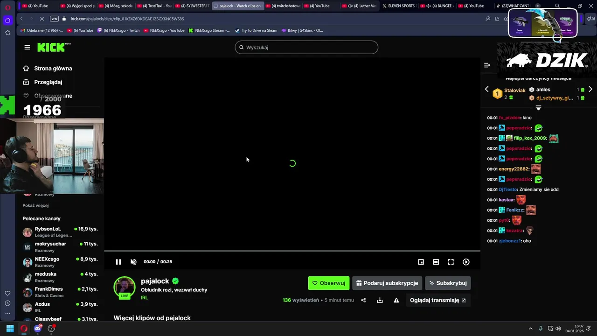Click chat user filip_kox_2009

coord(530,138)
